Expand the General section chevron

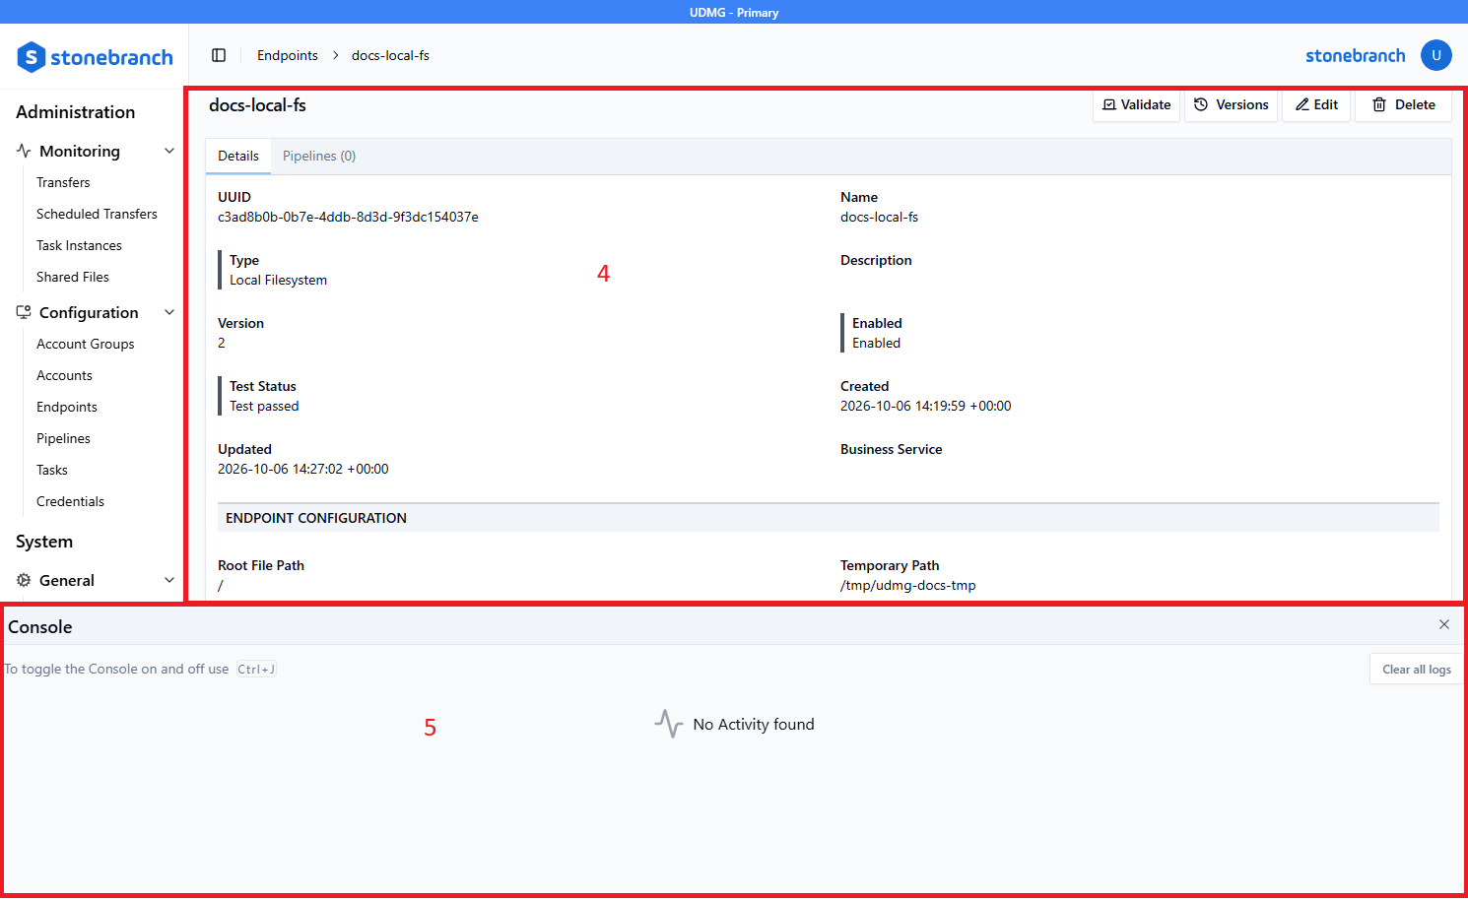[x=169, y=580]
